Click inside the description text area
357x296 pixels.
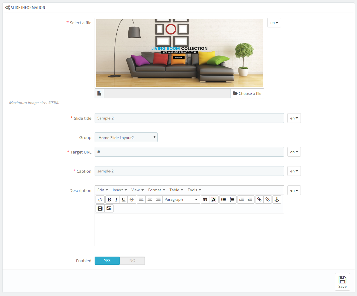pos(189,229)
